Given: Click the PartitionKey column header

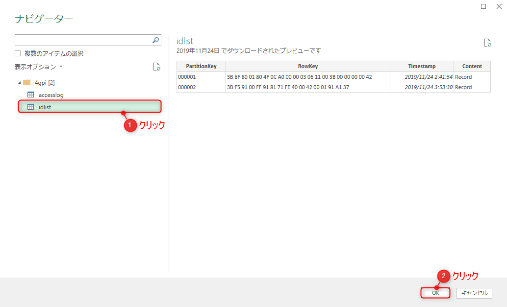Looking at the screenshot, I should click(x=201, y=66).
